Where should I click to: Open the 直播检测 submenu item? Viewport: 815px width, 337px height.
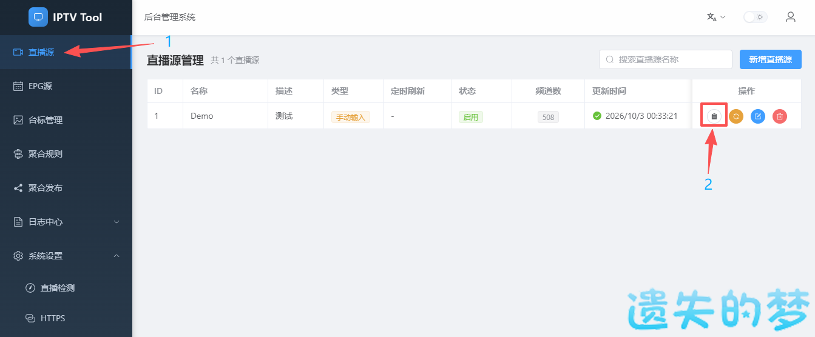tap(66, 288)
